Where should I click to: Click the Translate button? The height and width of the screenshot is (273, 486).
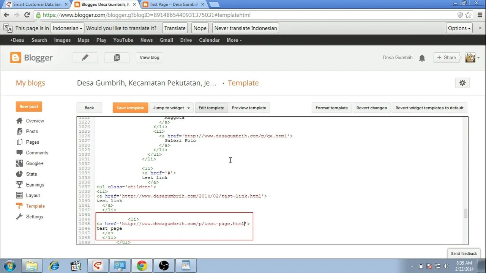pyautogui.click(x=175, y=28)
